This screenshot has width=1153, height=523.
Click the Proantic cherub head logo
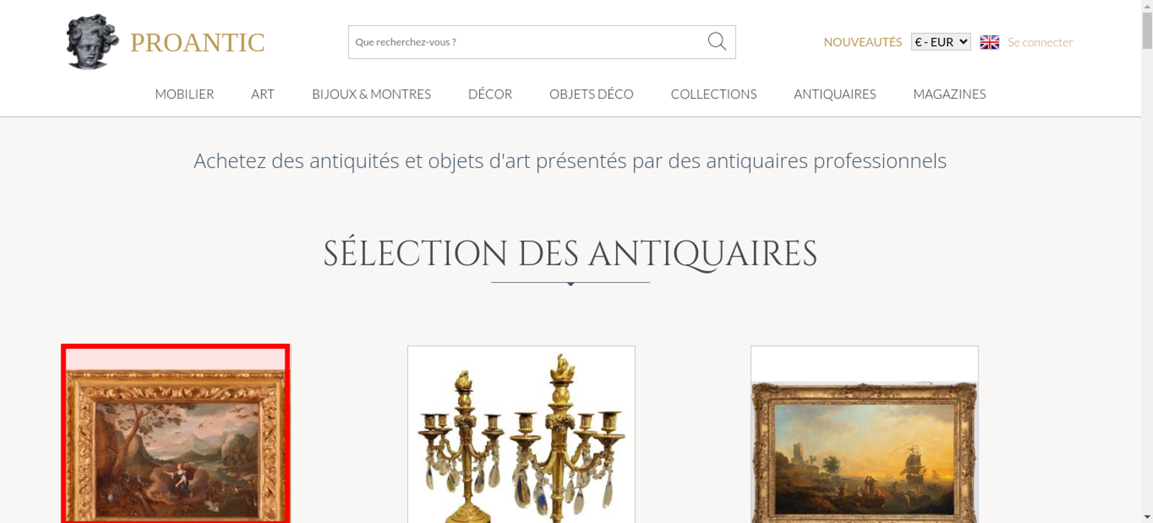click(92, 42)
